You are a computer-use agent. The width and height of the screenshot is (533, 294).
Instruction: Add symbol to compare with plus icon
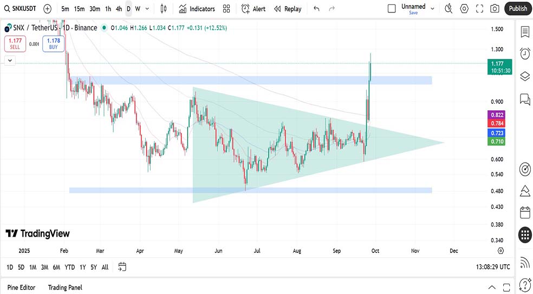(x=48, y=9)
